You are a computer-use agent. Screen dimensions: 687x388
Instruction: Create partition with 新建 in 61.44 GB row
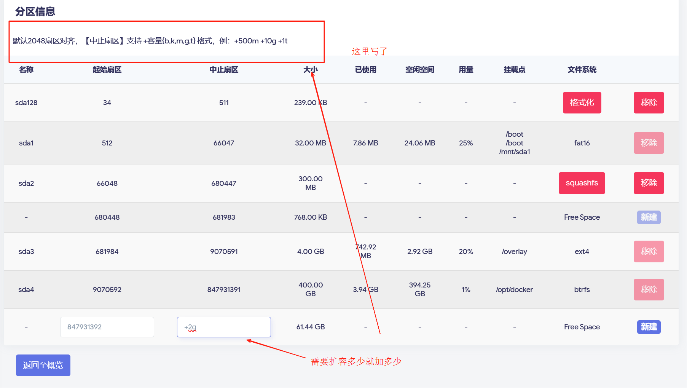(649, 327)
